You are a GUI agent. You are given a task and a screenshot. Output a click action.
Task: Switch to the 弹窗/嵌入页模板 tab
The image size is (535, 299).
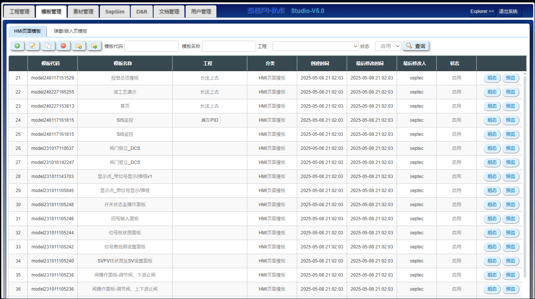tap(70, 31)
